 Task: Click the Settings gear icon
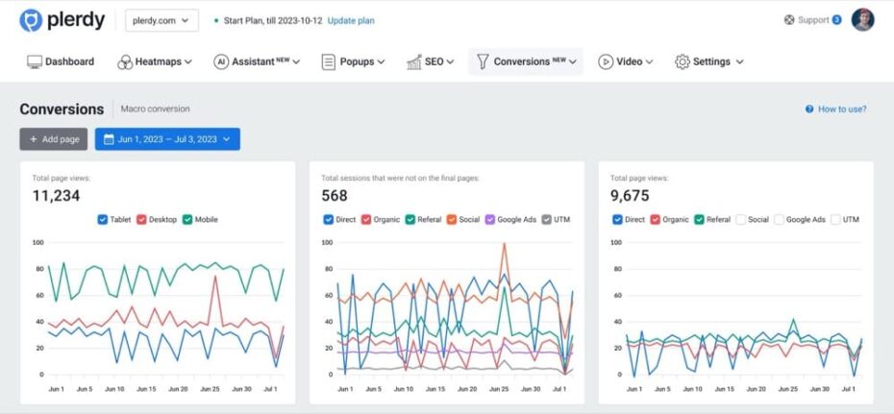(x=682, y=61)
